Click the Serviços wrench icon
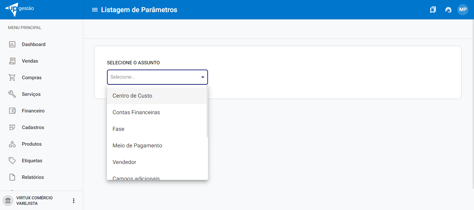Viewport: 474px width, 210px height. [x=12, y=94]
